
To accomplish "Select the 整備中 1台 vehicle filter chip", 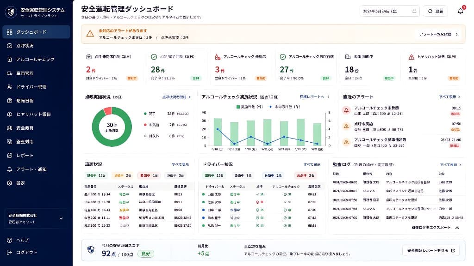I will pos(149,175).
